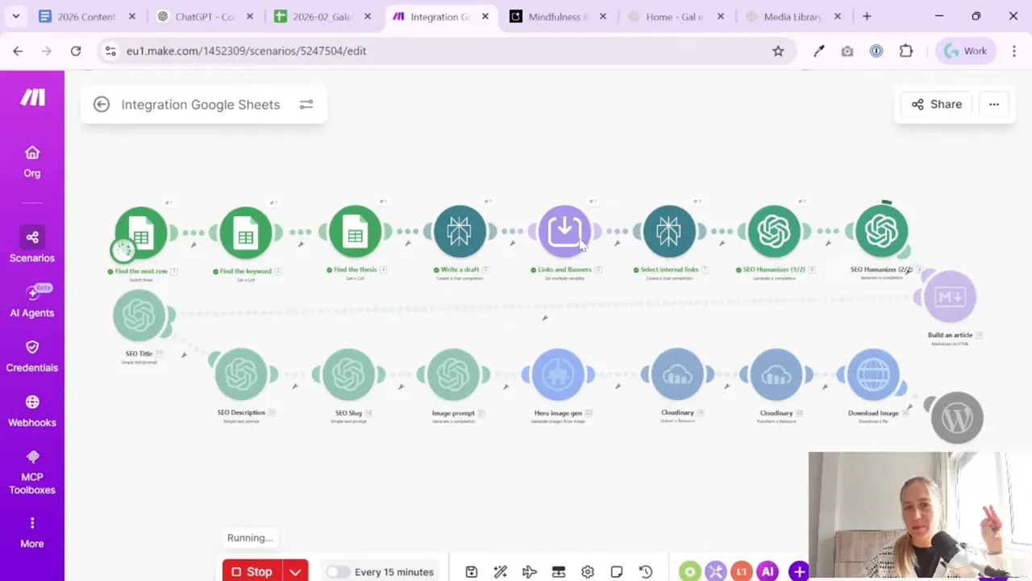The image size is (1032, 581).
Task: Click the Make logo in the sidebar
Action: [32, 98]
